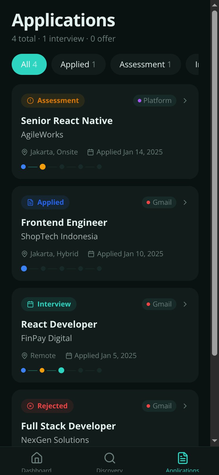The image size is (219, 475).
Task: Click the location pin beside Remote
Action: [x=25, y=356]
